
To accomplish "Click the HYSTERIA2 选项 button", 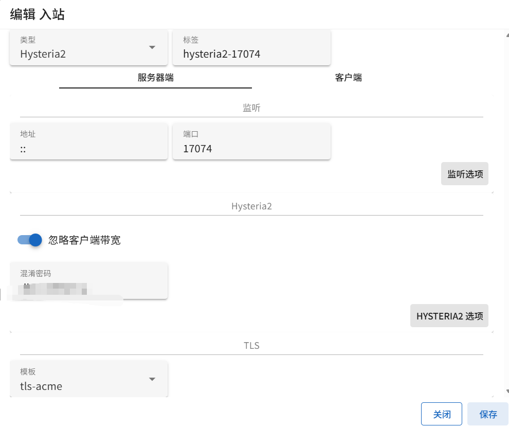I will (449, 316).
